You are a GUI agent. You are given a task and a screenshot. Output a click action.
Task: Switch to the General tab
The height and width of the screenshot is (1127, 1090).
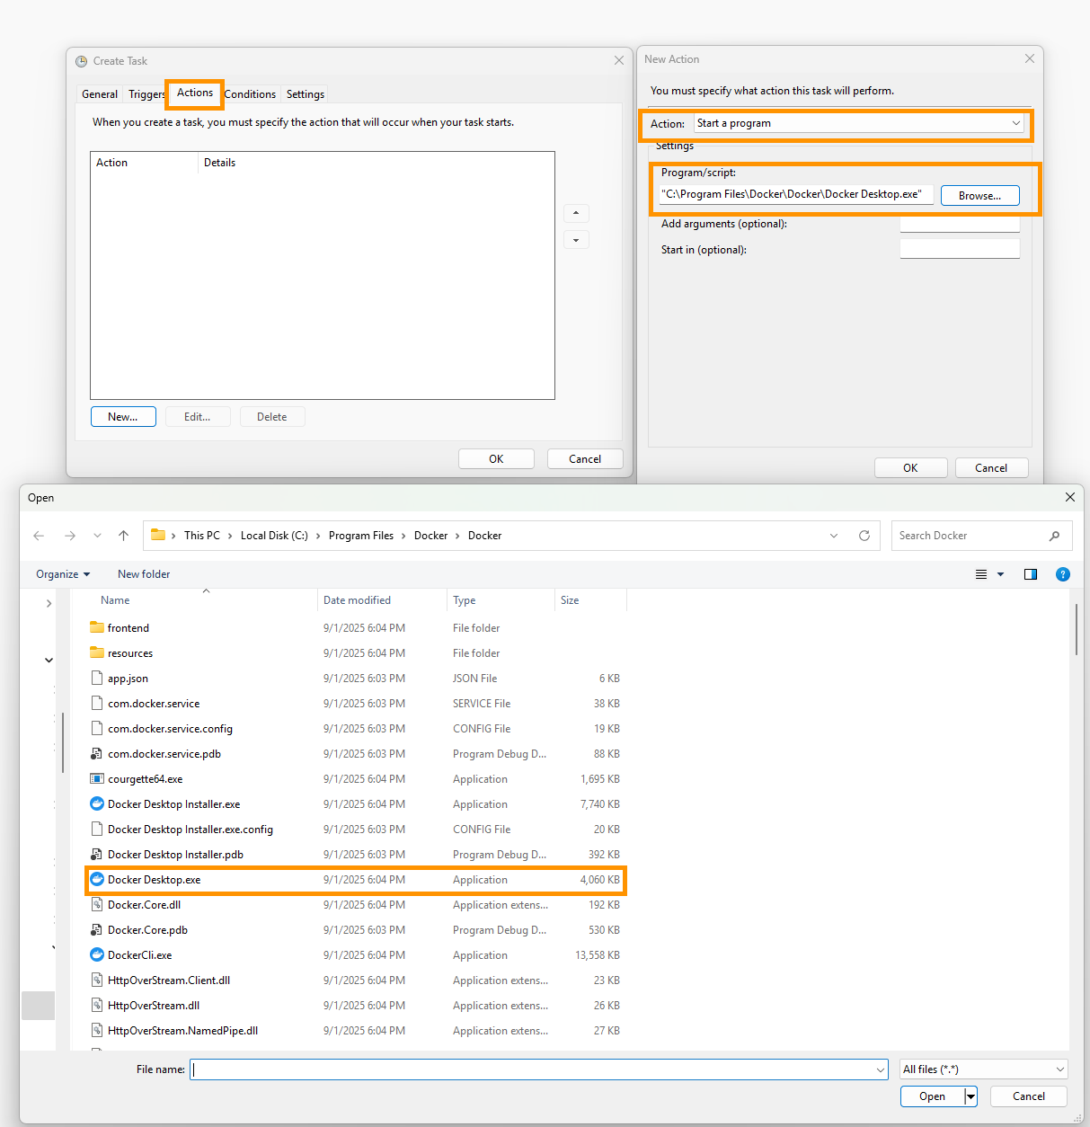100,94
